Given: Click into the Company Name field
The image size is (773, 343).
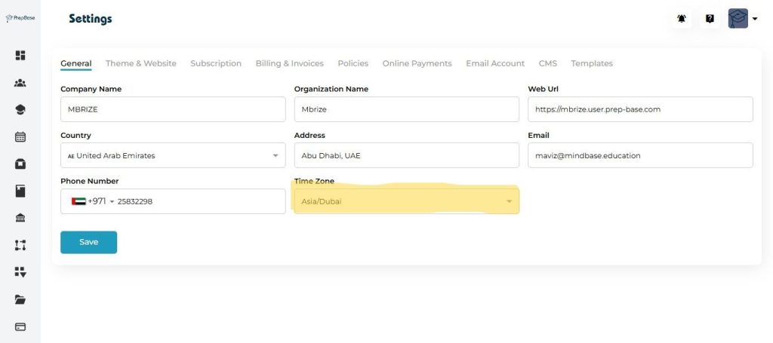Looking at the screenshot, I should 172,109.
